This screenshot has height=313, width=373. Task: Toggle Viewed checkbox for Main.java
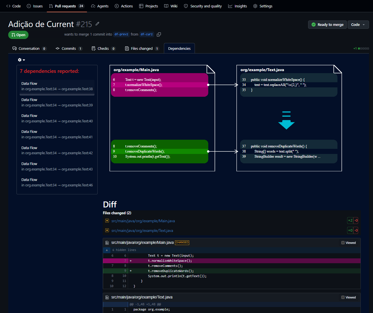coord(343,243)
